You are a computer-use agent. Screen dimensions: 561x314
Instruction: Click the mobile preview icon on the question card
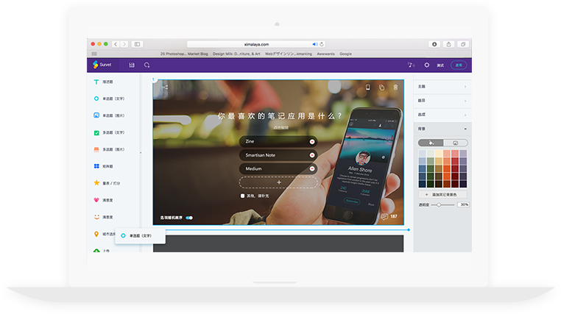coord(367,88)
